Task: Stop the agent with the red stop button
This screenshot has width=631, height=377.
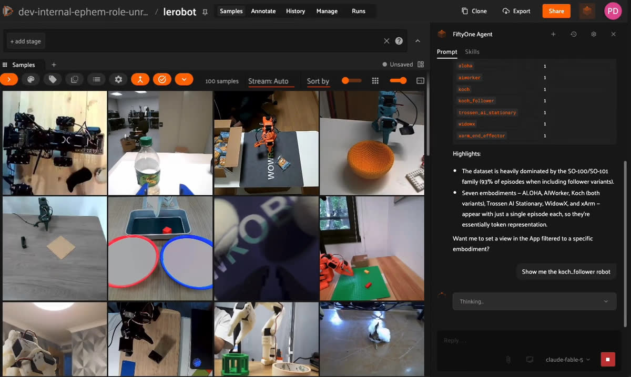Action: tap(607, 360)
